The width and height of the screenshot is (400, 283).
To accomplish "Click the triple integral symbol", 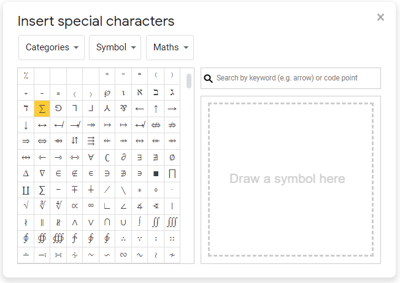I will 172,222.
